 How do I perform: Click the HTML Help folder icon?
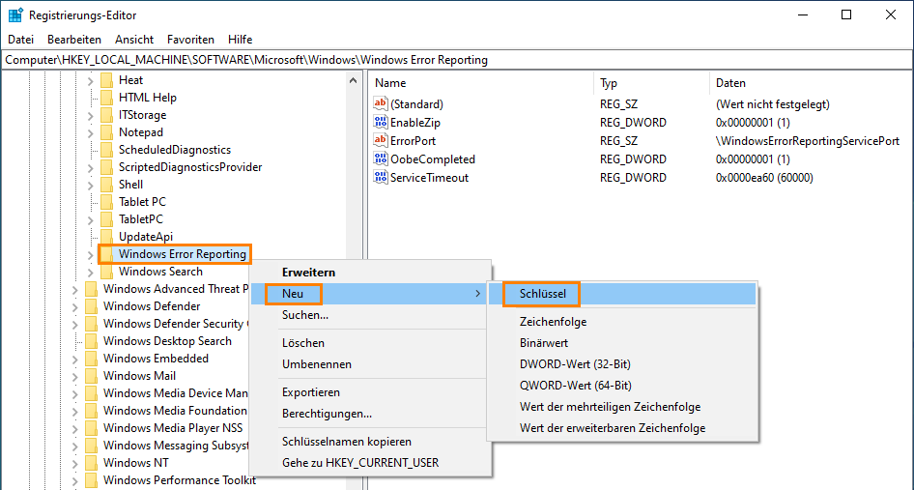tap(106, 98)
